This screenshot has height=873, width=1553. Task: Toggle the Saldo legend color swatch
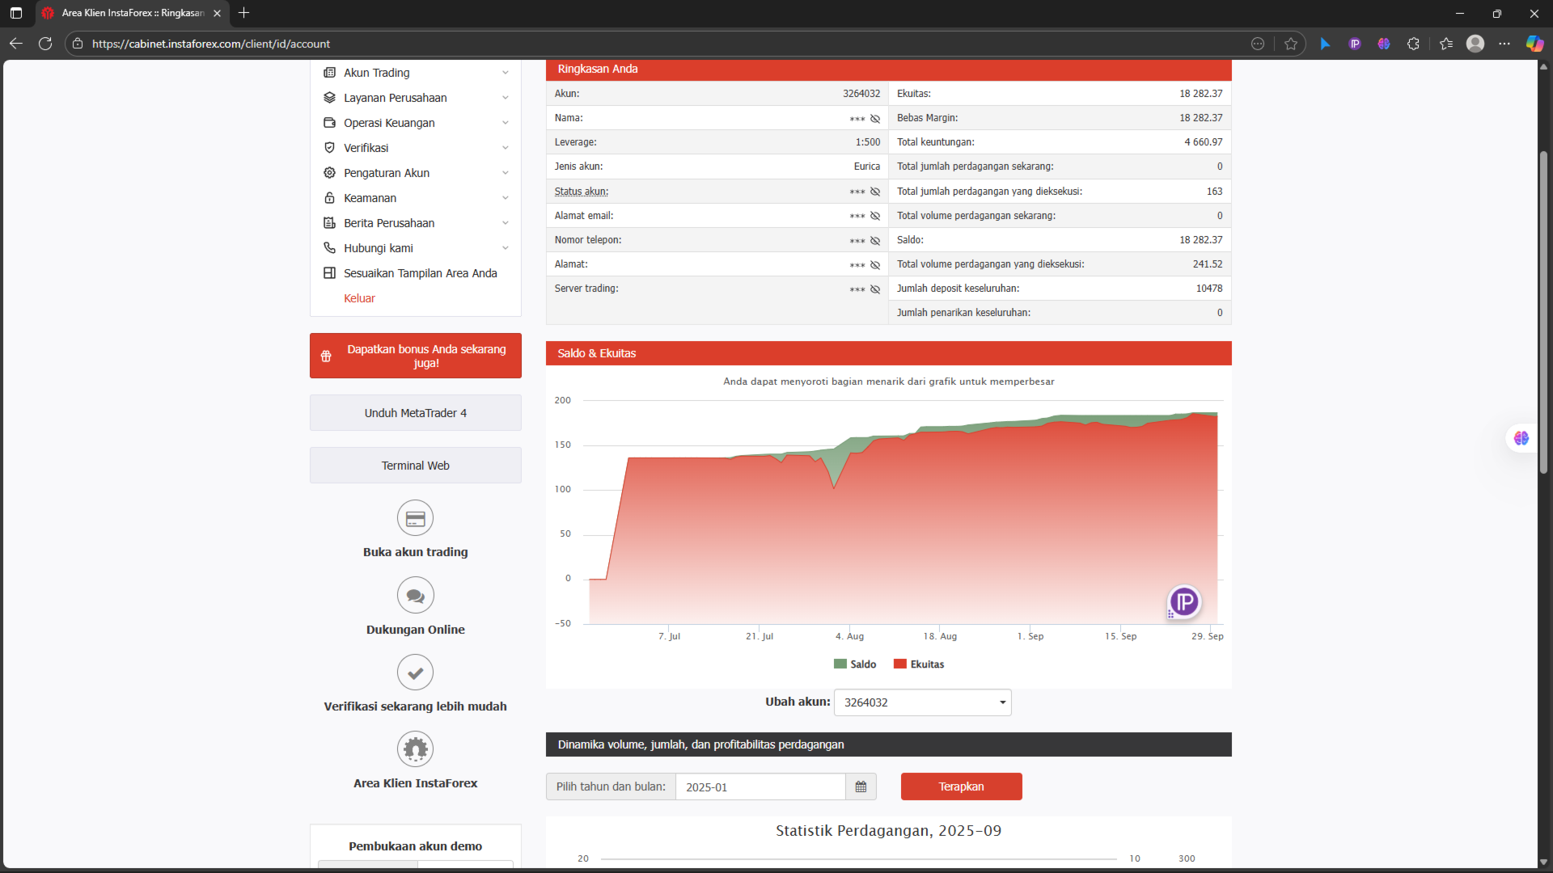point(840,664)
